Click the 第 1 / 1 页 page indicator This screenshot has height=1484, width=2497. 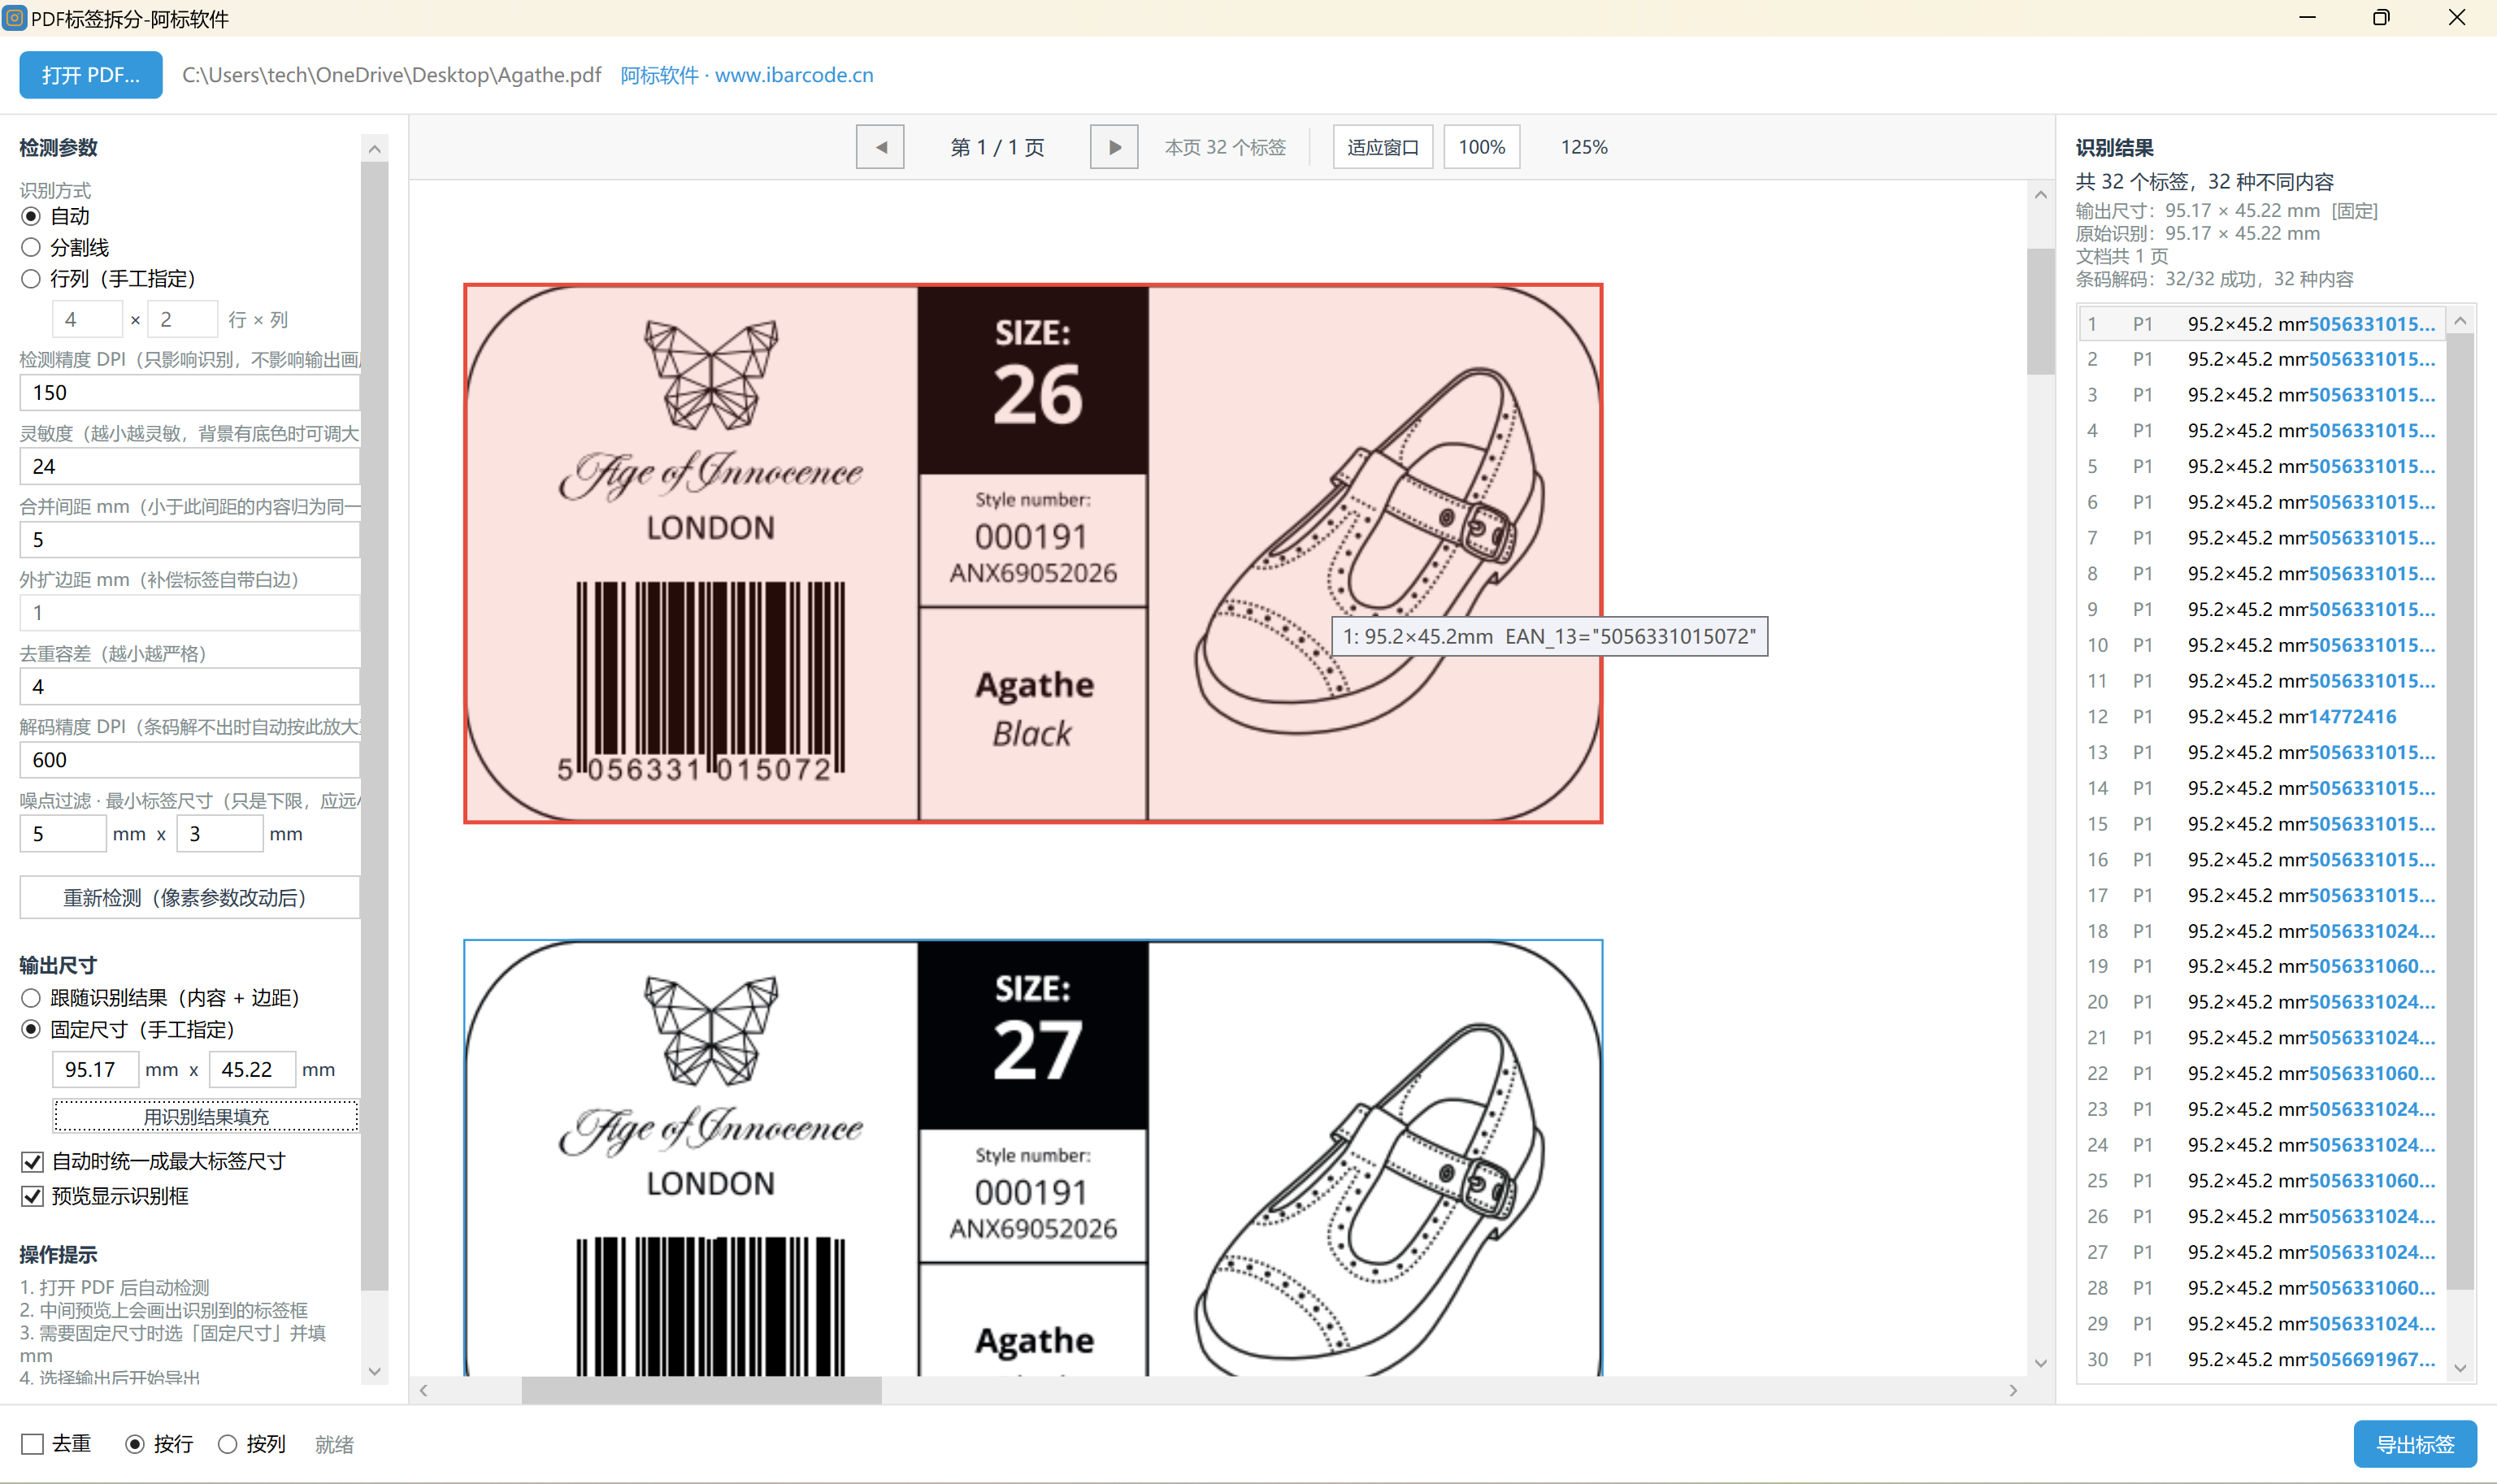click(997, 147)
